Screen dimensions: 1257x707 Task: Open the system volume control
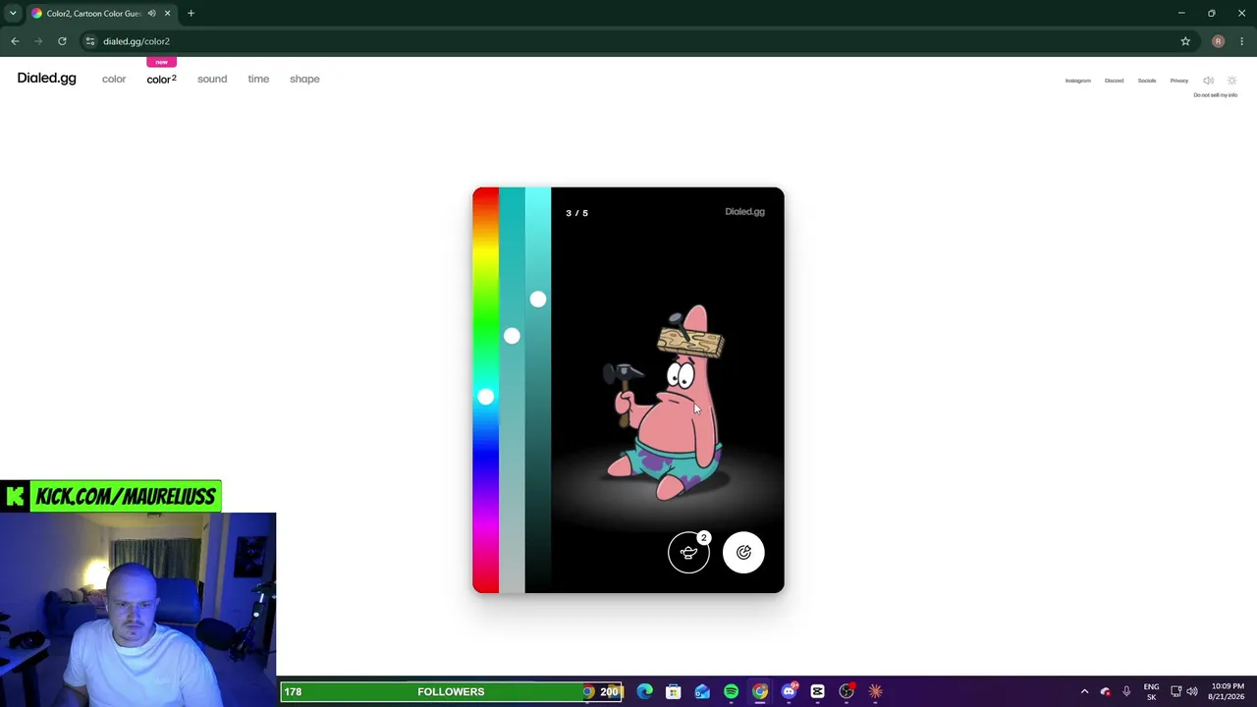(x=1192, y=692)
